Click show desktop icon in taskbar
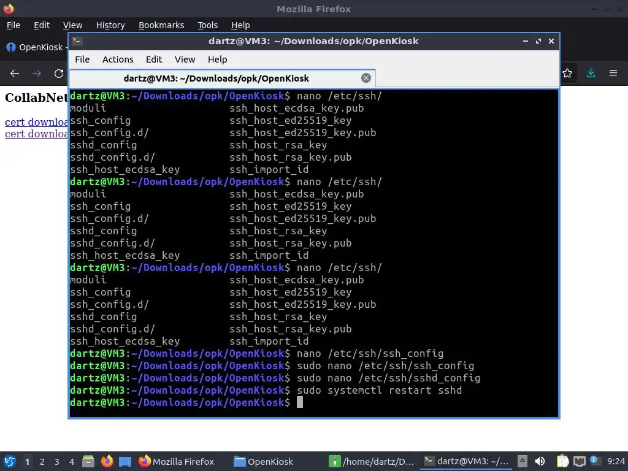628x471 pixels. point(125,461)
